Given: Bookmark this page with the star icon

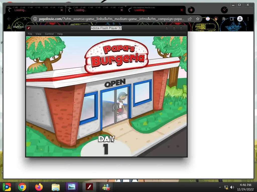Looking at the screenshot, I should [198, 19].
